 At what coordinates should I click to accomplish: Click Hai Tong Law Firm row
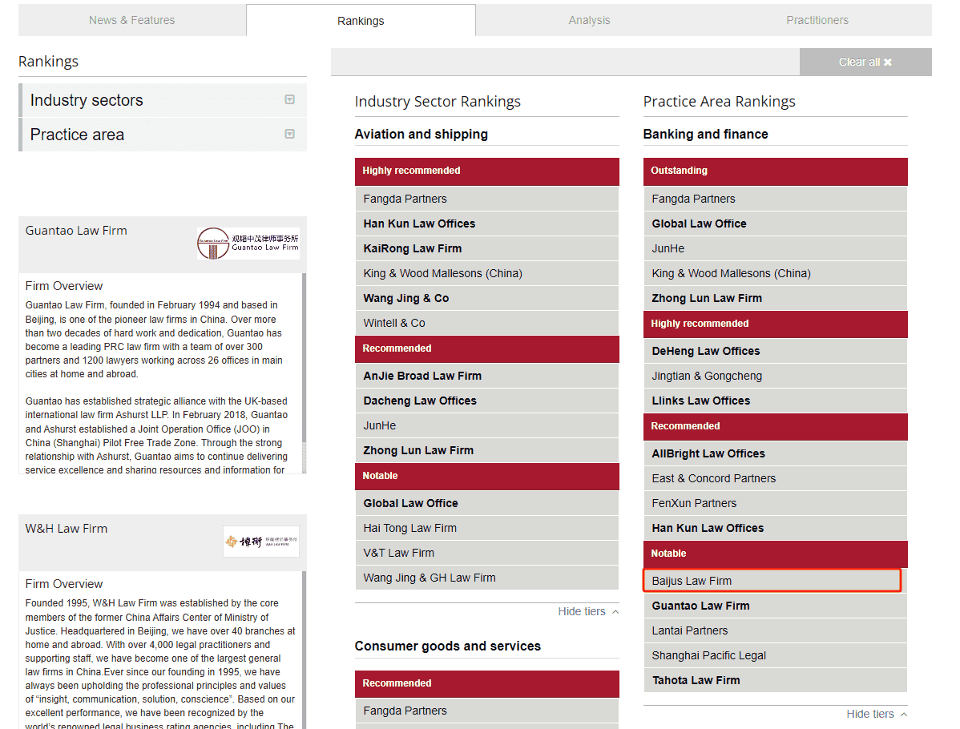[486, 528]
